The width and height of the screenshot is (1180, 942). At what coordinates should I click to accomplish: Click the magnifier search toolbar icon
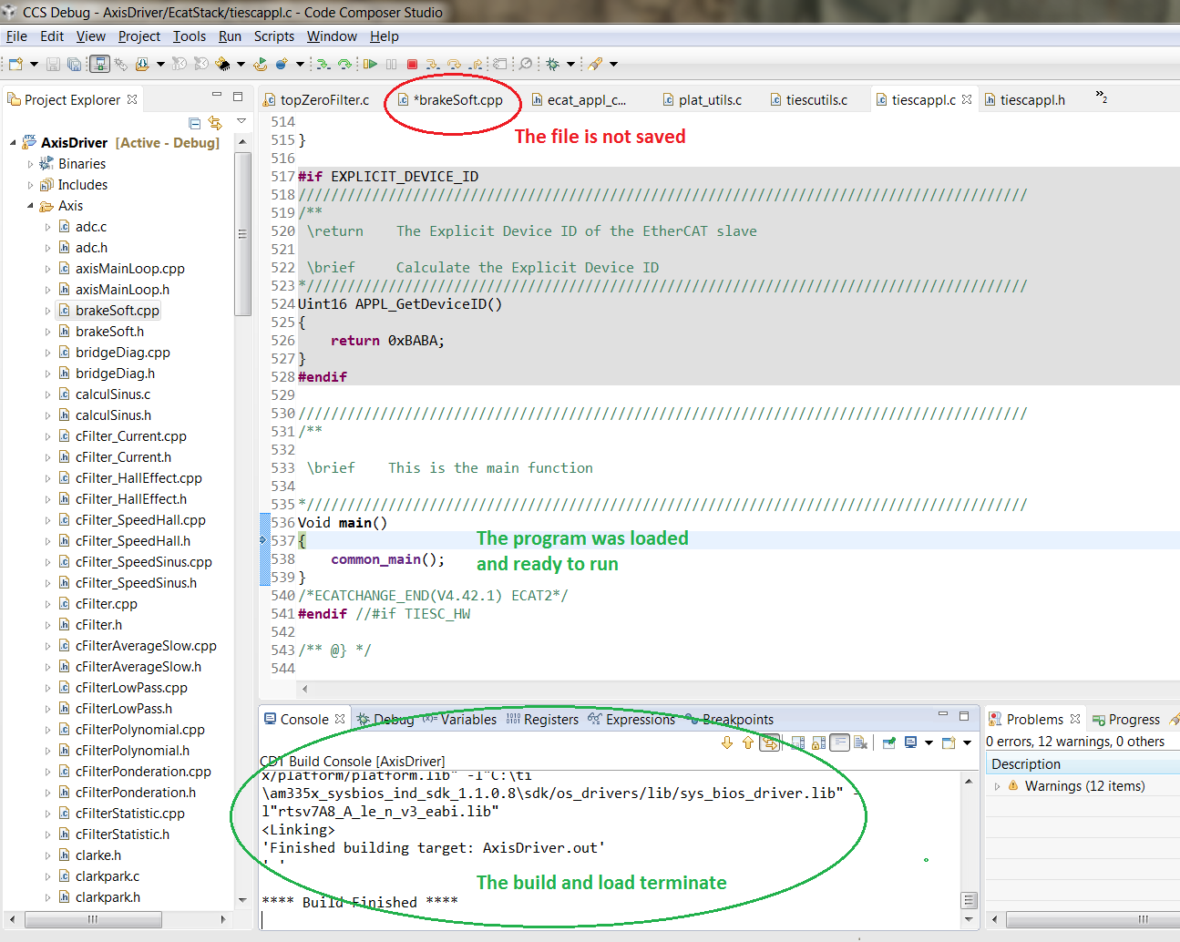coord(526,64)
